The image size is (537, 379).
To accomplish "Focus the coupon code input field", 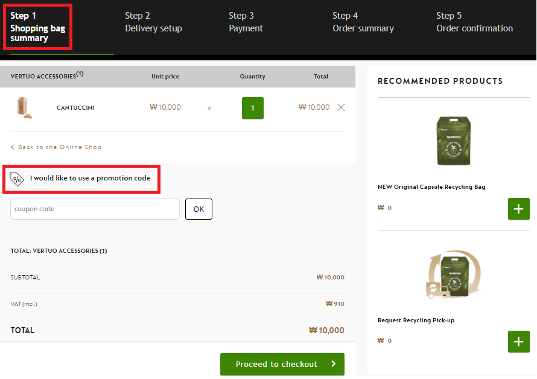I will point(95,209).
